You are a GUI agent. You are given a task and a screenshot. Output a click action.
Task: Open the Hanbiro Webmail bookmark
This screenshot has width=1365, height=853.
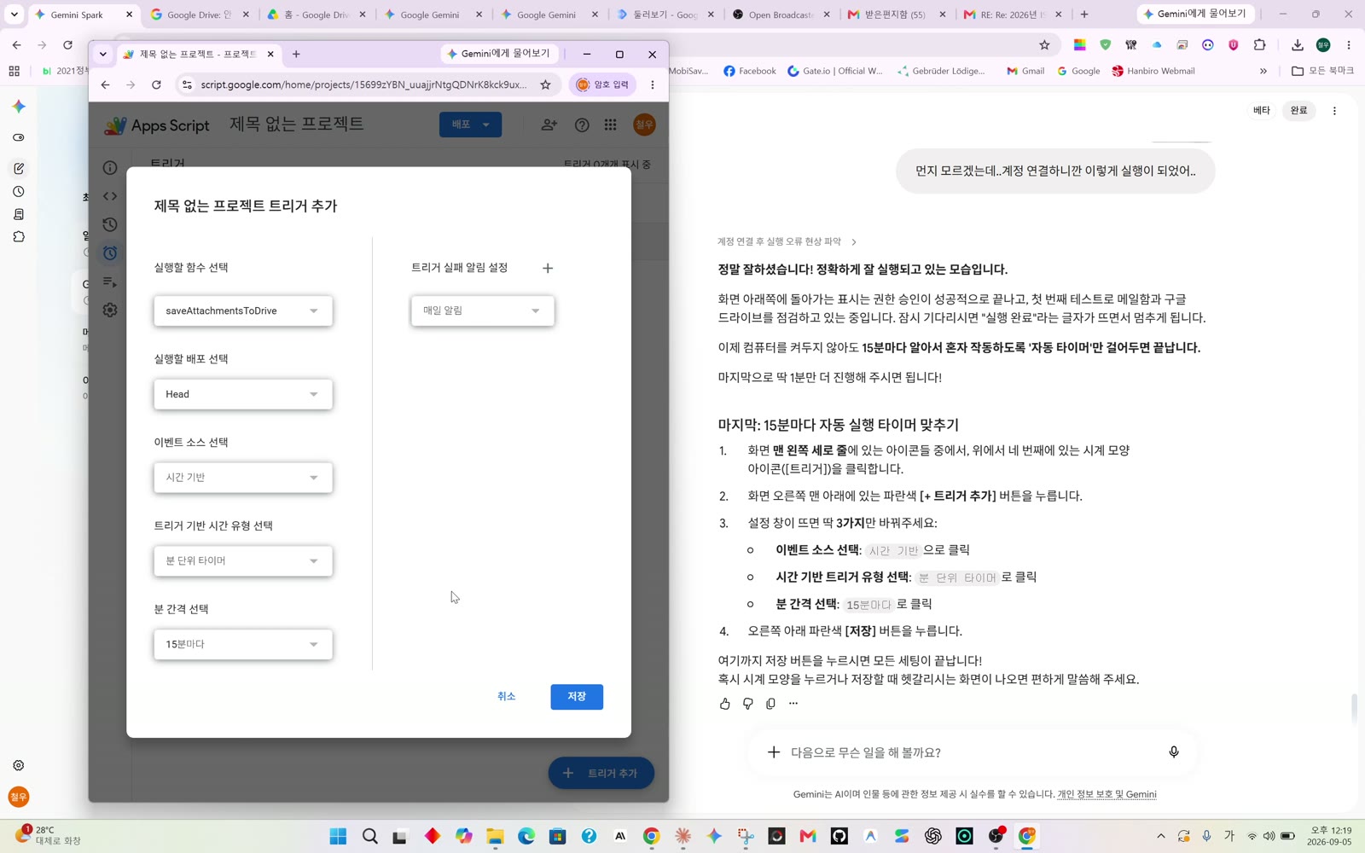tap(1153, 71)
